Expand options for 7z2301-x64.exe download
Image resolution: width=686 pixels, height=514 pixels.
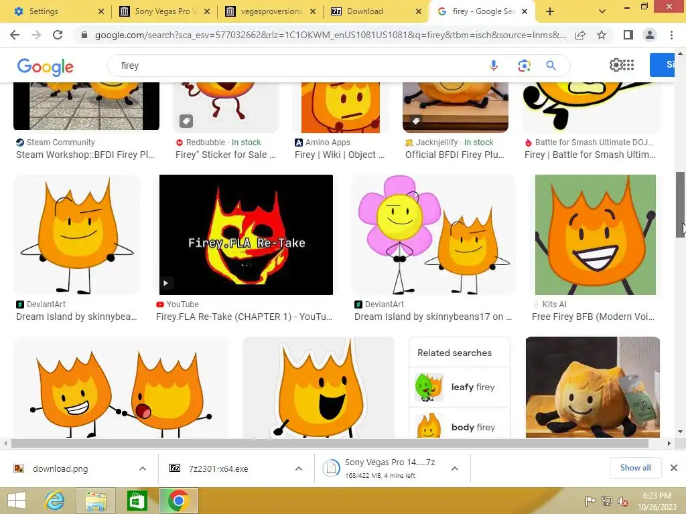pos(298,468)
